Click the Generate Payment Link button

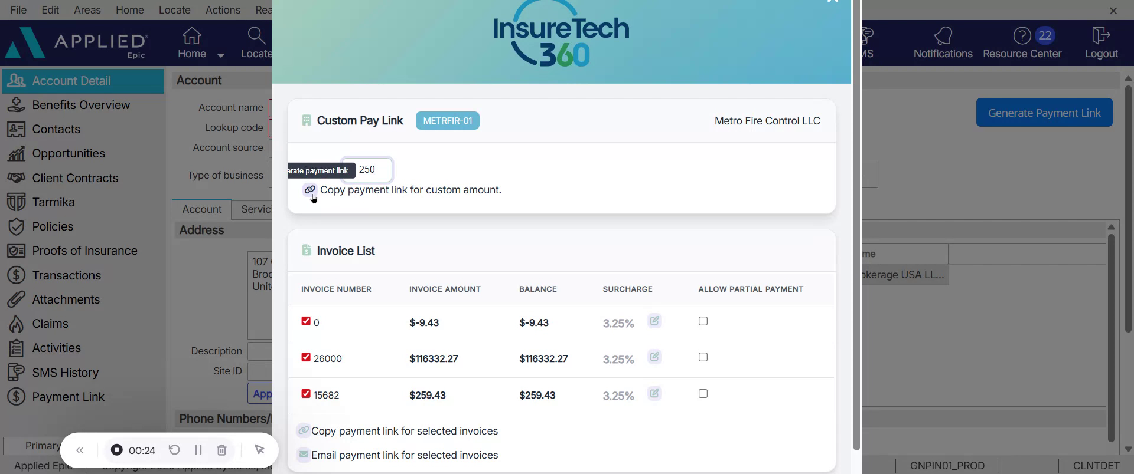coord(1044,113)
